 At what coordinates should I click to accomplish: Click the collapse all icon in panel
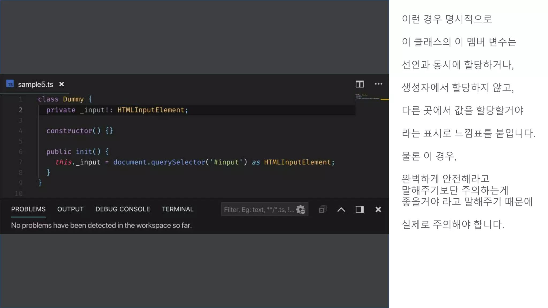323,209
